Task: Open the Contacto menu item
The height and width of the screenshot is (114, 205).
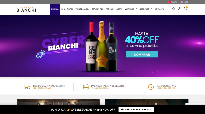Action: (159, 9)
